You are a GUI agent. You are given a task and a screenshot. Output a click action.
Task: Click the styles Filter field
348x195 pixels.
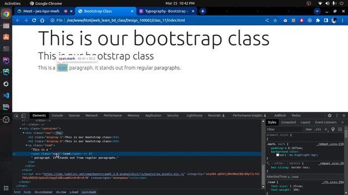284,129
